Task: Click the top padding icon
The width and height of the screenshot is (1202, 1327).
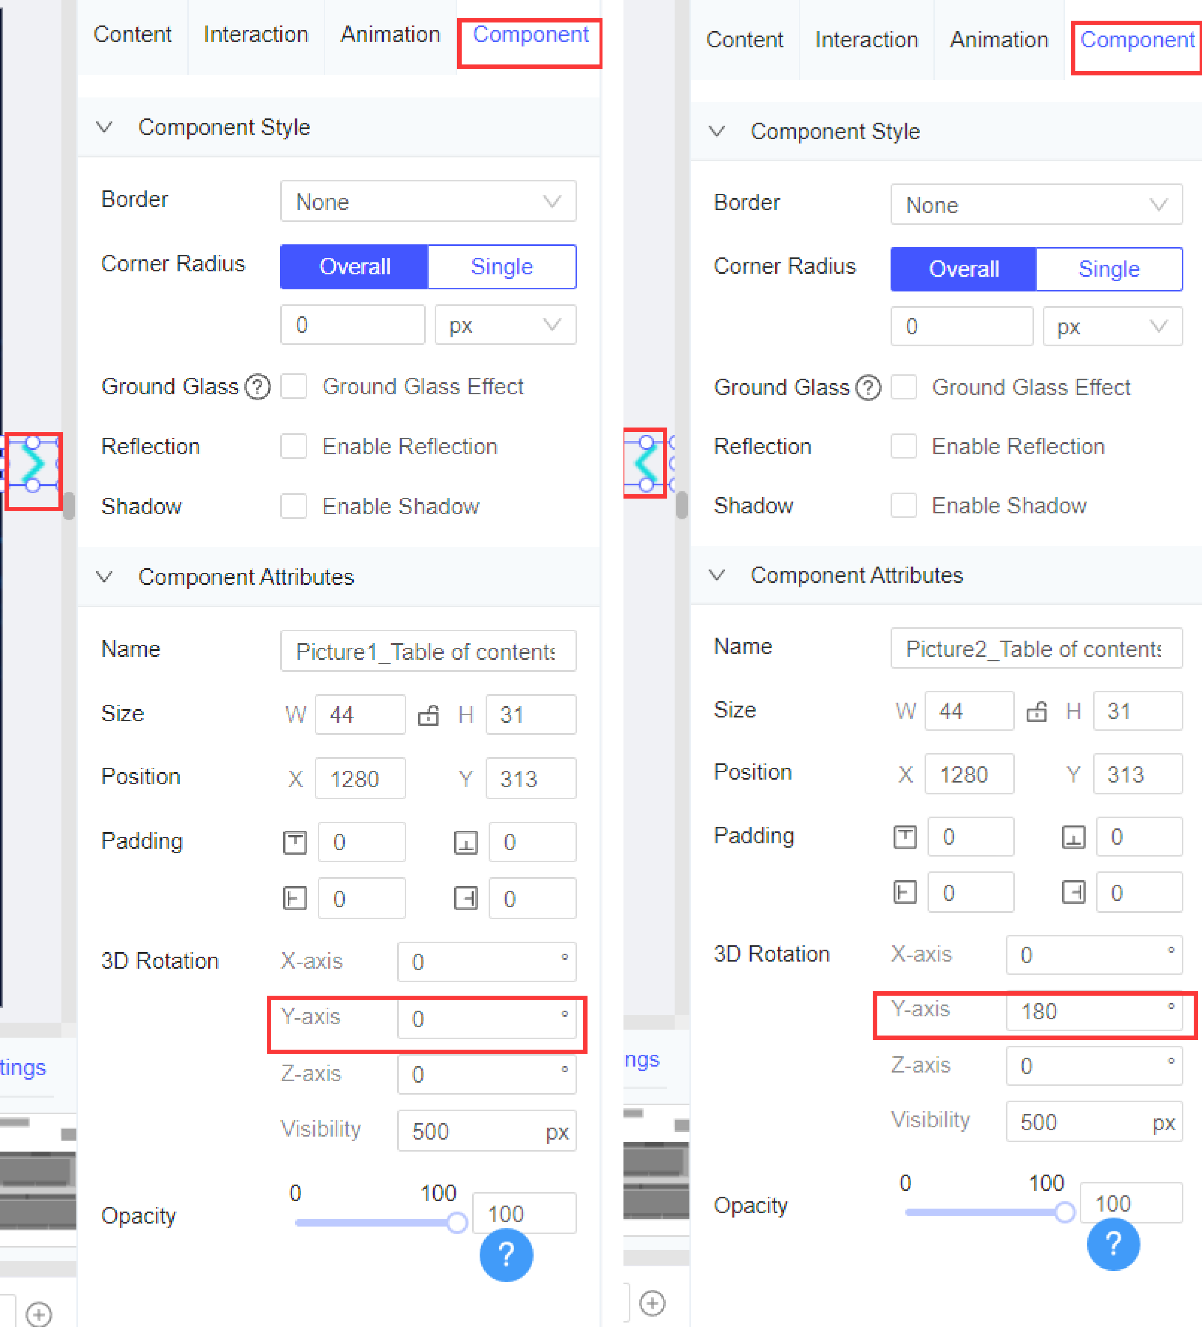Action: pos(295,842)
